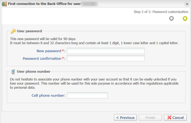
Task: Click the Password confirmation label
Action: 42,58
